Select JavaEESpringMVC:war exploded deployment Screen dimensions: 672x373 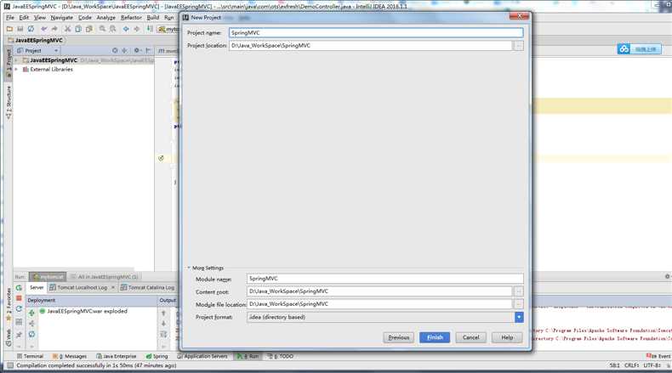pos(83,311)
